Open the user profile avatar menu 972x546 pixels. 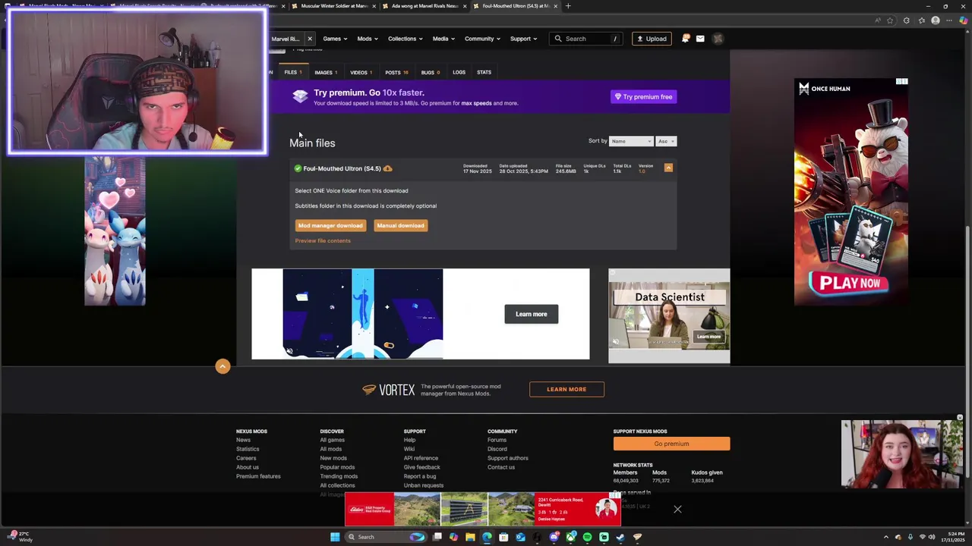[718, 39]
